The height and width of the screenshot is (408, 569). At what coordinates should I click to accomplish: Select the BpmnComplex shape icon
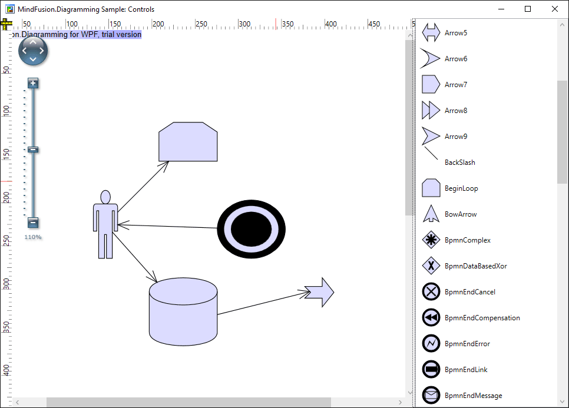point(431,240)
